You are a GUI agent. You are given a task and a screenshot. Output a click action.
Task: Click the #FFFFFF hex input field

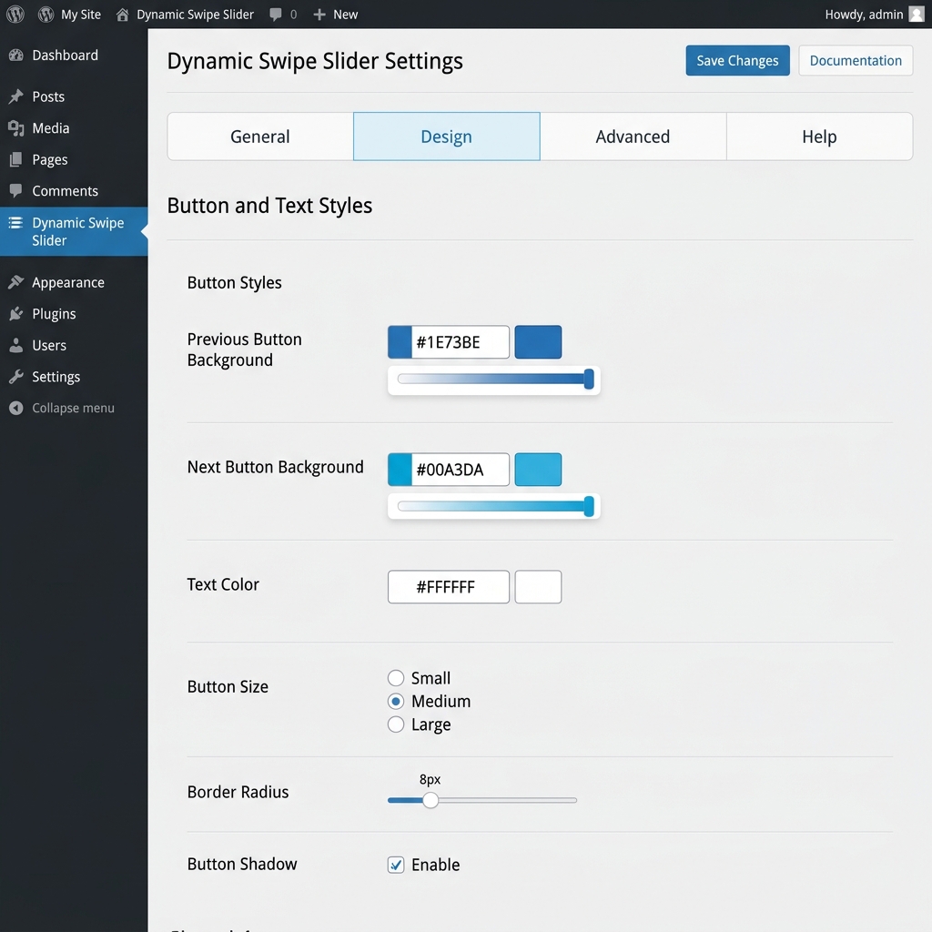point(449,587)
